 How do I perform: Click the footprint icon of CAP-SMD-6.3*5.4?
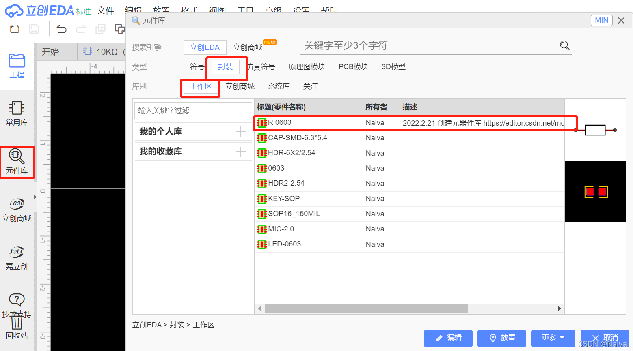(x=261, y=138)
